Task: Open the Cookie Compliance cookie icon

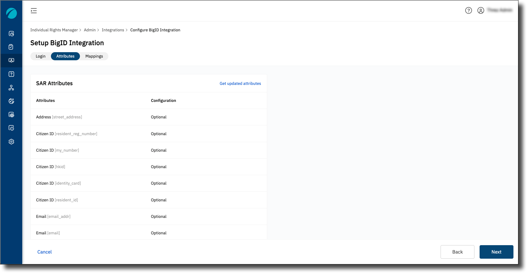Action: pyautogui.click(x=11, y=101)
